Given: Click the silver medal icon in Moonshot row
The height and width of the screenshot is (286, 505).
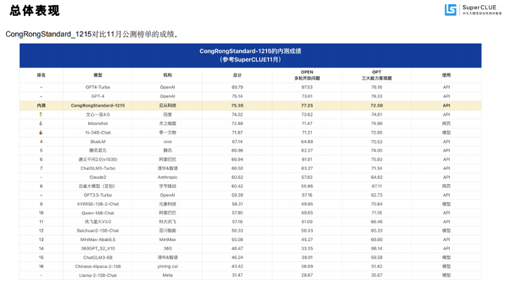Looking at the screenshot, I should [41, 124].
